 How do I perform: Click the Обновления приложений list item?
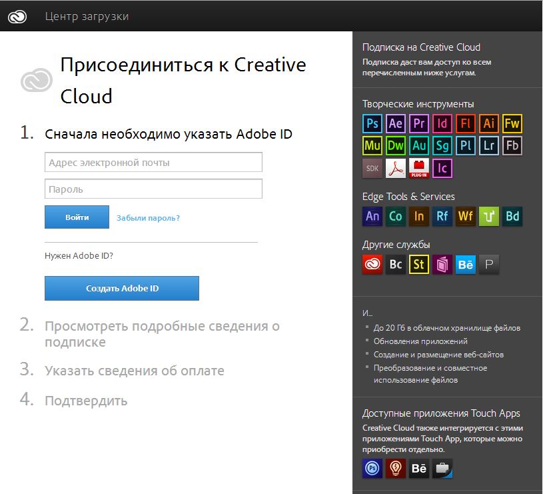point(420,341)
